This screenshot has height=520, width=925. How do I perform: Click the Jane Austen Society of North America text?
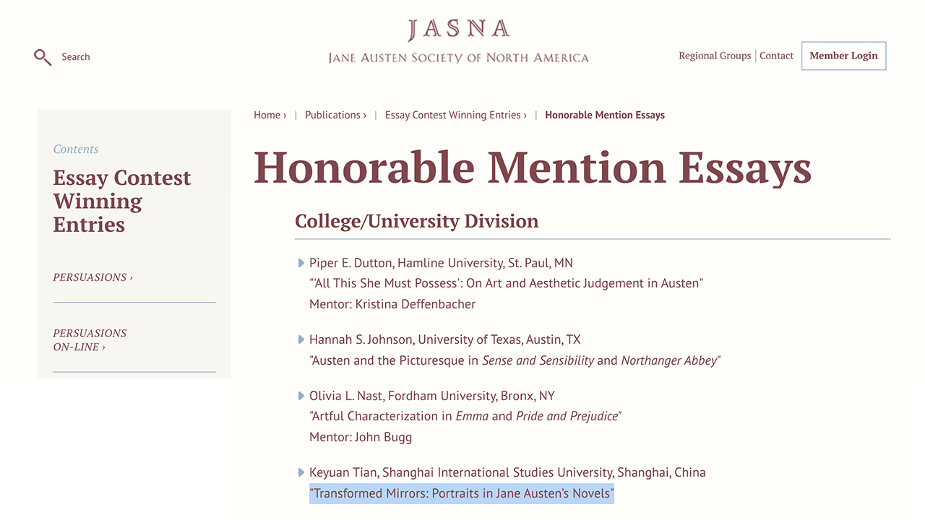(458, 58)
